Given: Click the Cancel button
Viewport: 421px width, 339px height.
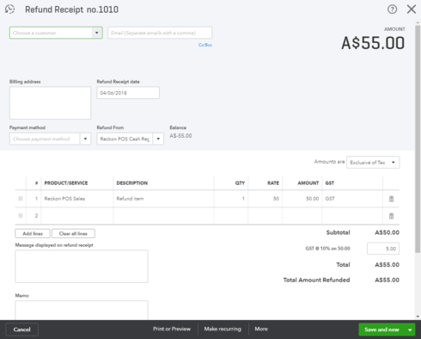Looking at the screenshot, I should point(21,330).
